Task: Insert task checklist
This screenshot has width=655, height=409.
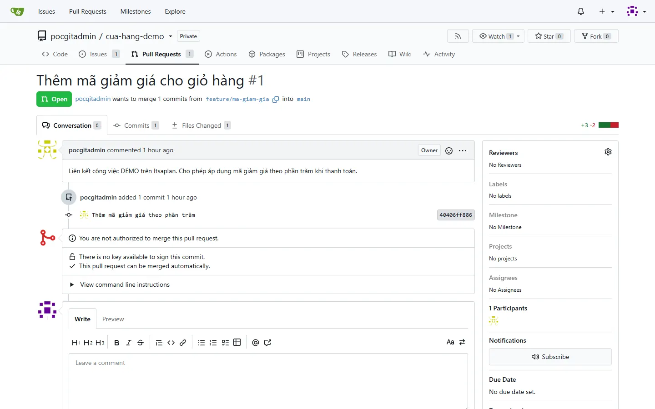Action: [225, 343]
